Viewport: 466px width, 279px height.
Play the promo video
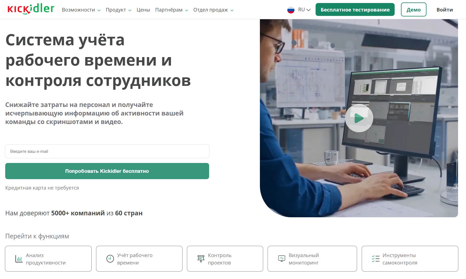pyautogui.click(x=359, y=118)
